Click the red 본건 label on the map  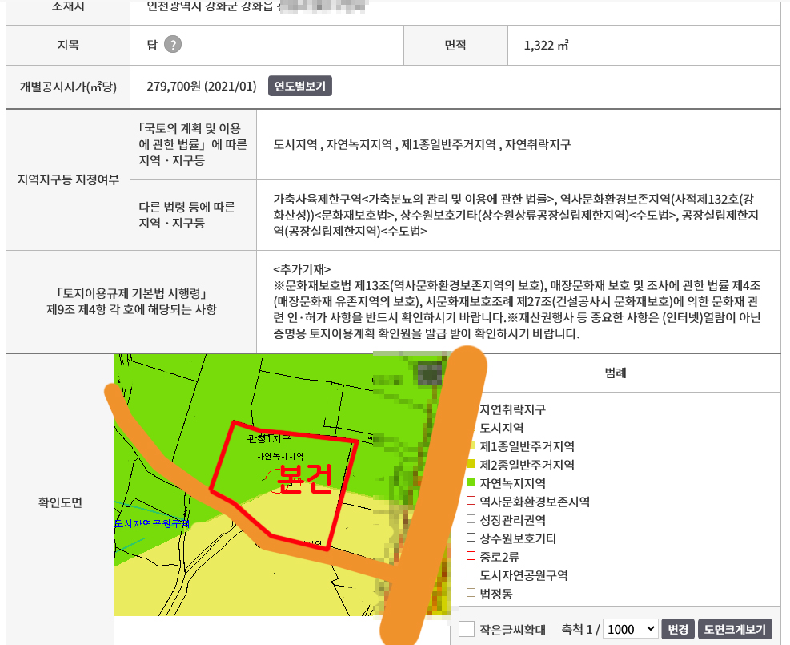click(x=303, y=478)
